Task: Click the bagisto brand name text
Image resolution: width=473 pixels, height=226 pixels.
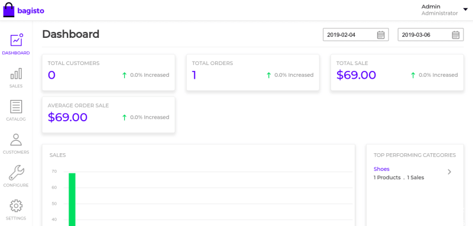Action: 31,11
